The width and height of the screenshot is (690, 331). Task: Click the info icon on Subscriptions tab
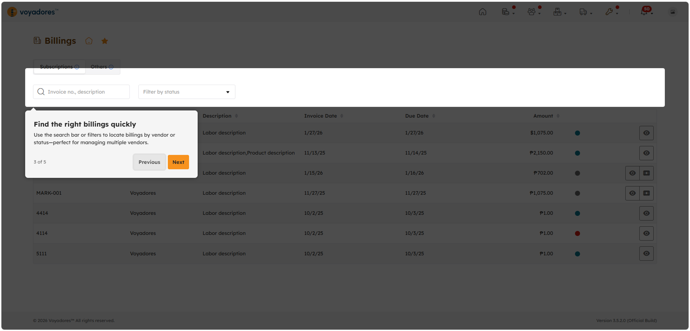(77, 67)
